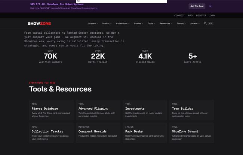Click the 5+ Years Active stat
243x155 pixels.
click(193, 58)
